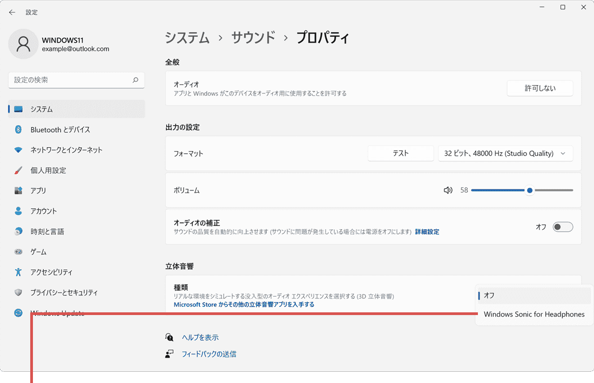This screenshot has height=383, width=594.
Task: Select Bluetooth とデバイス in the sidebar
Action: coord(59,129)
